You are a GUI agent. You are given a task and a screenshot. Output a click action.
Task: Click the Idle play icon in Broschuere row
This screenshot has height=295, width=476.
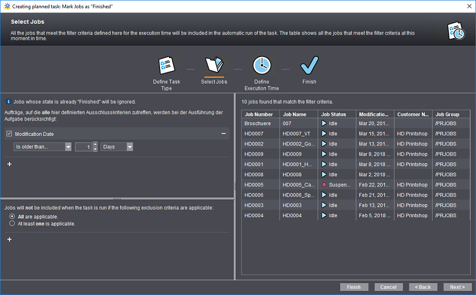pos(324,123)
